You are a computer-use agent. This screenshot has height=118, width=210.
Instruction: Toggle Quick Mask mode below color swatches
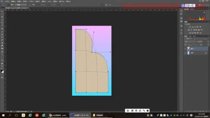click(2, 75)
